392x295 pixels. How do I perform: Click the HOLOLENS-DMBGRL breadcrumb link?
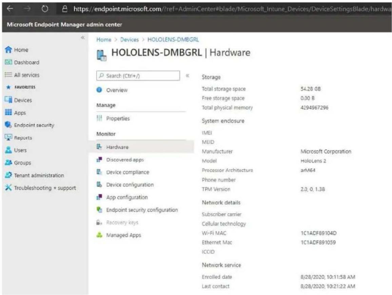click(173, 39)
